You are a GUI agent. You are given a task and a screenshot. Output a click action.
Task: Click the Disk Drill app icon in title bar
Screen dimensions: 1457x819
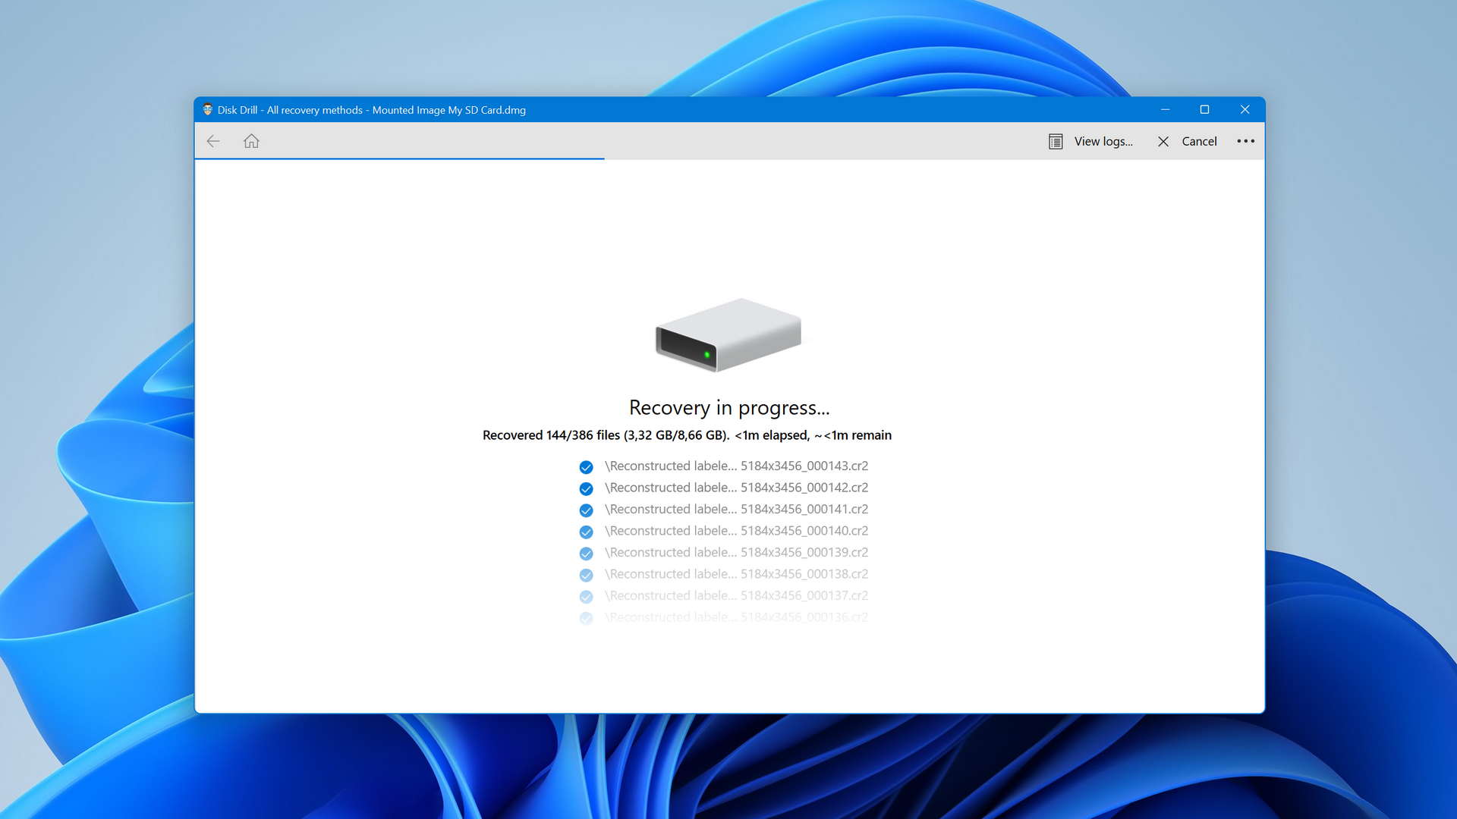pos(207,110)
